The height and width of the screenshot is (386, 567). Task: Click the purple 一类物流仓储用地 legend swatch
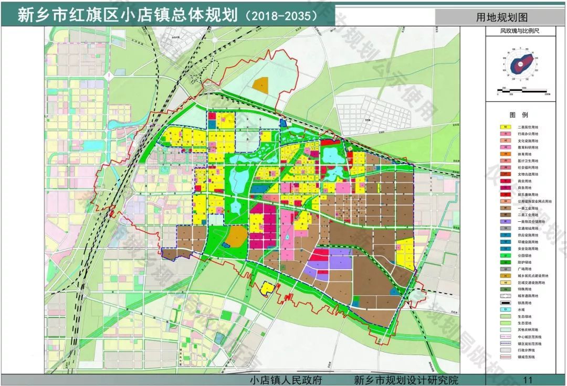(x=506, y=222)
